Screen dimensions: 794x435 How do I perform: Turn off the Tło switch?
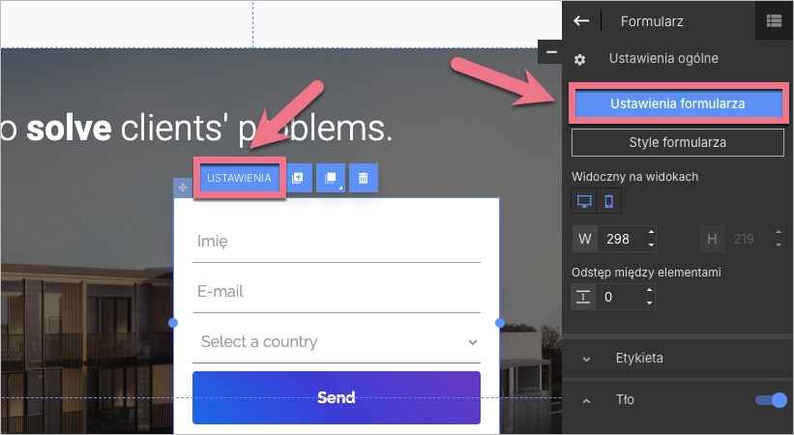coord(771,399)
